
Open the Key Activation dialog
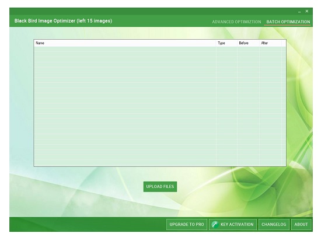click(233, 224)
